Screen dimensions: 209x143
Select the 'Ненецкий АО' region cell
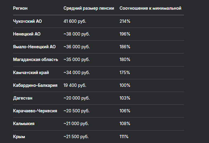click(x=27, y=34)
